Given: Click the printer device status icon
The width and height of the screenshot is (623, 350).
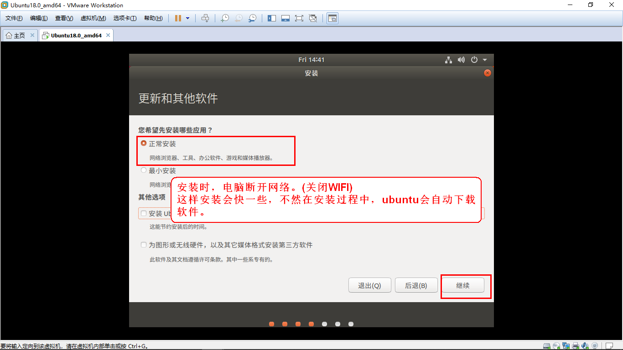Looking at the screenshot, I should [x=576, y=345].
